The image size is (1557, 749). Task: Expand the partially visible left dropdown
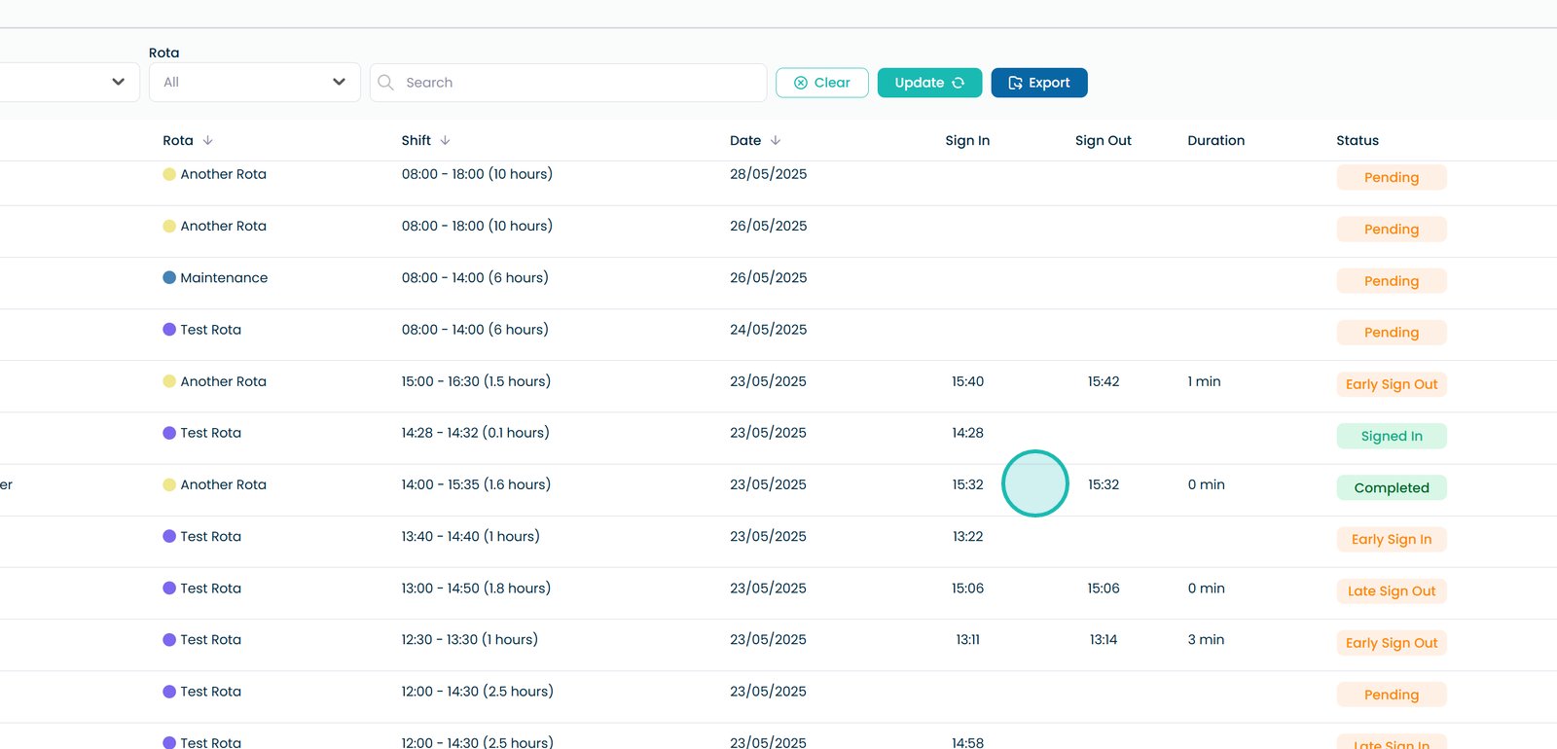(x=117, y=83)
